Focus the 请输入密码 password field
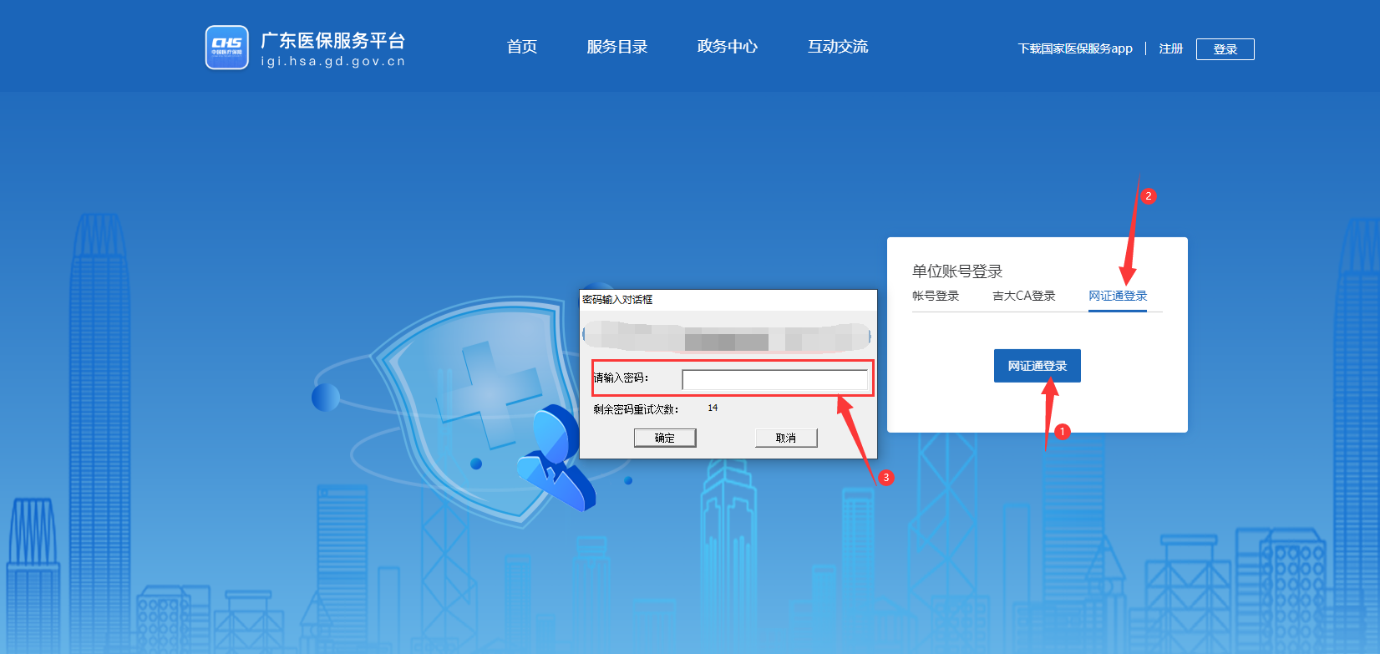Image resolution: width=1380 pixels, height=654 pixels. coord(774,380)
